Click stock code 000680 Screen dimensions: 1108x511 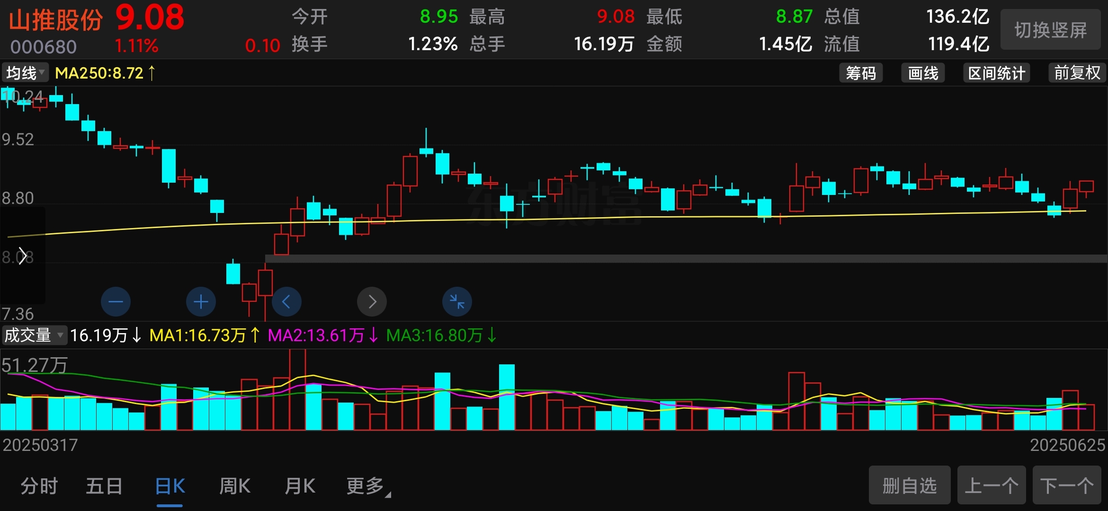click(x=44, y=47)
